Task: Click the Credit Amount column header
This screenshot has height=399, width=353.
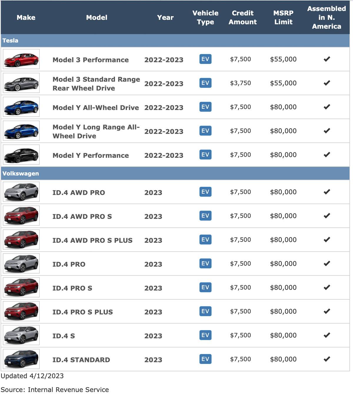Action: (x=243, y=17)
